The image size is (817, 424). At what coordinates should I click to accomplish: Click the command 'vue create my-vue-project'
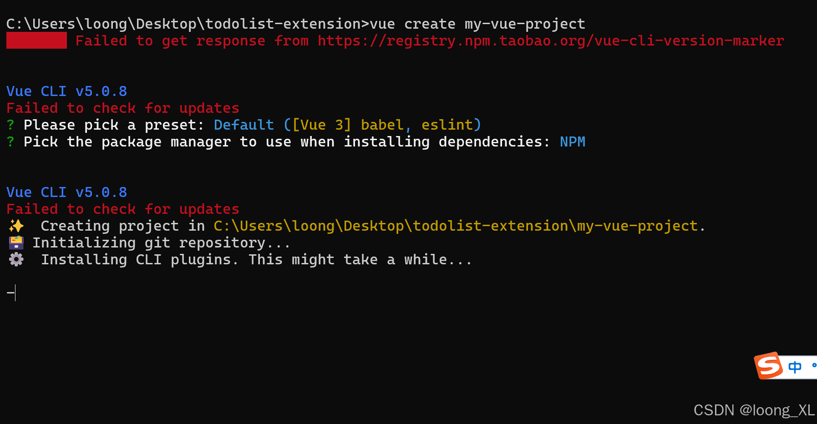point(477,24)
